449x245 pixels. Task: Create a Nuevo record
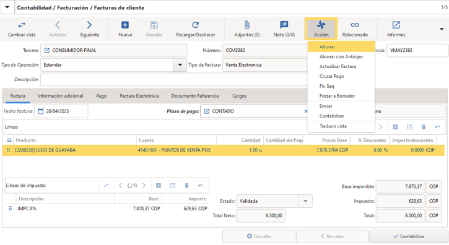[125, 29]
